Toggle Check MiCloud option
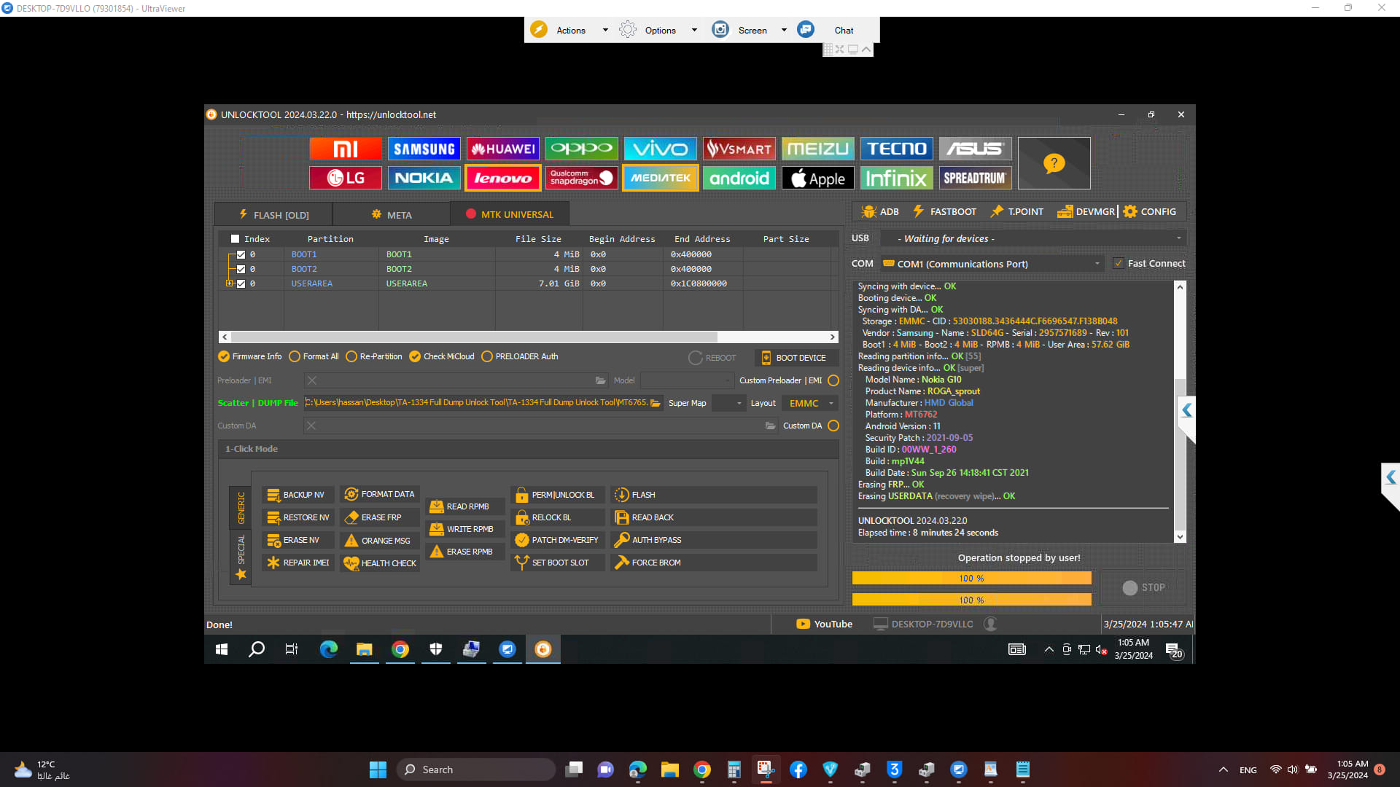 tap(442, 356)
